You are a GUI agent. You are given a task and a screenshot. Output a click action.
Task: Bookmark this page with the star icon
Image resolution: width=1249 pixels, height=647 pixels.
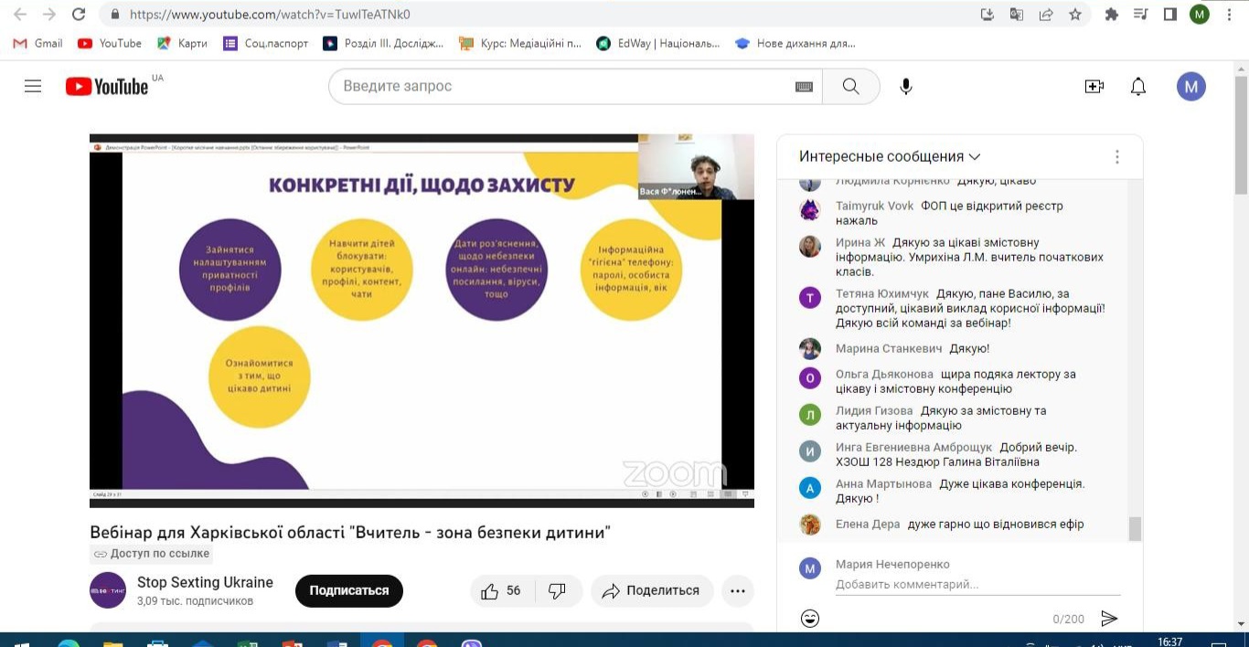pyautogui.click(x=1075, y=15)
